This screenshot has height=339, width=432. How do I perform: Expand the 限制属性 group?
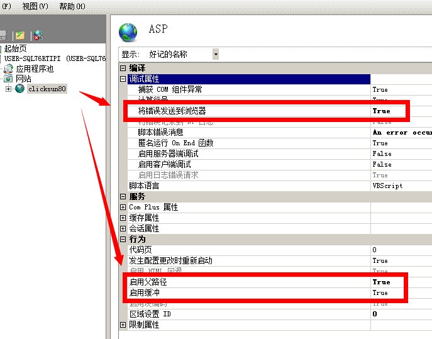click(x=123, y=325)
